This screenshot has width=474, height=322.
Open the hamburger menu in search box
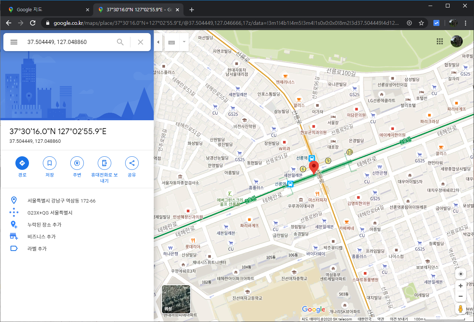(x=14, y=42)
